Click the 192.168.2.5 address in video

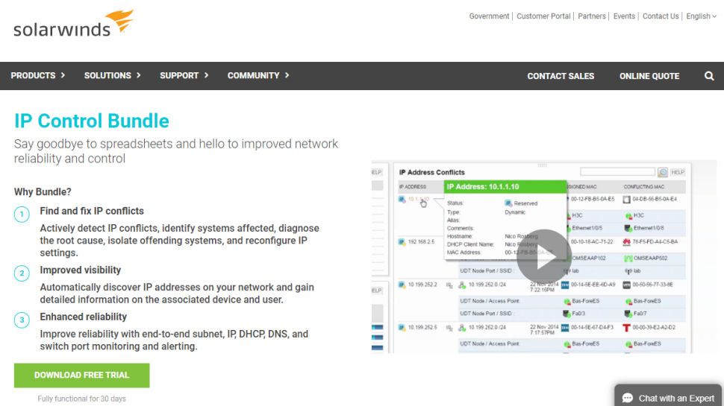click(421, 242)
